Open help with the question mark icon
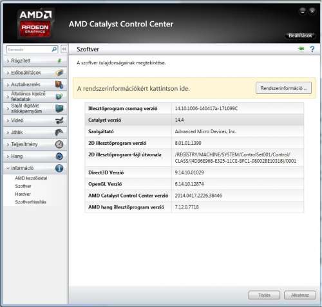Image resolution: width=322 pixels, height=307 pixels. tap(312, 50)
